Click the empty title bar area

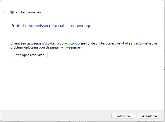[x=80, y=4]
